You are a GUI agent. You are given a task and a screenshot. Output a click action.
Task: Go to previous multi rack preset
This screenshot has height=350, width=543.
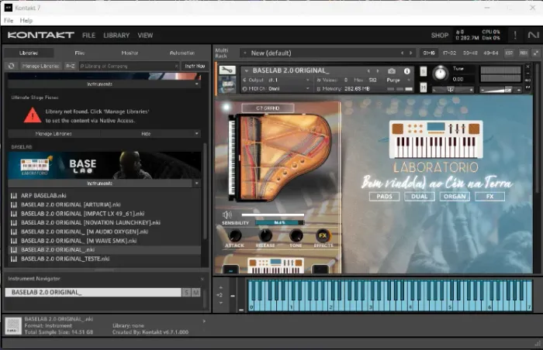pos(402,53)
